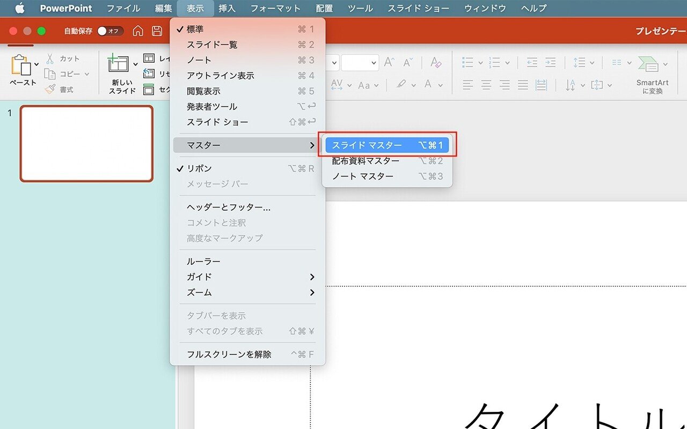
Task: Click the New Slide icon
Action: click(118, 64)
